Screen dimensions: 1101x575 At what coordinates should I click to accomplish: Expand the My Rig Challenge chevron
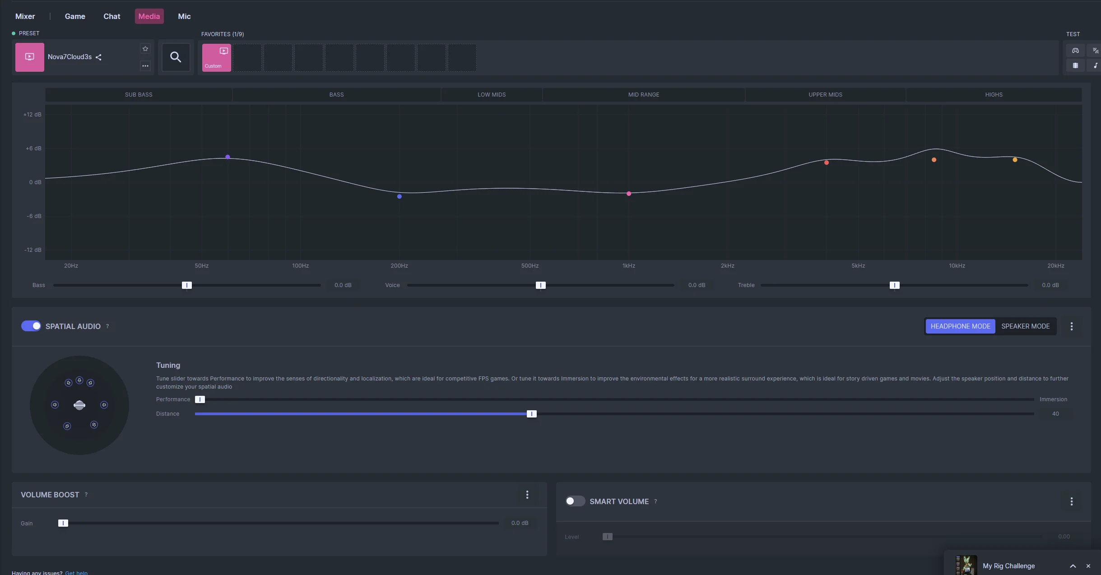click(x=1073, y=566)
